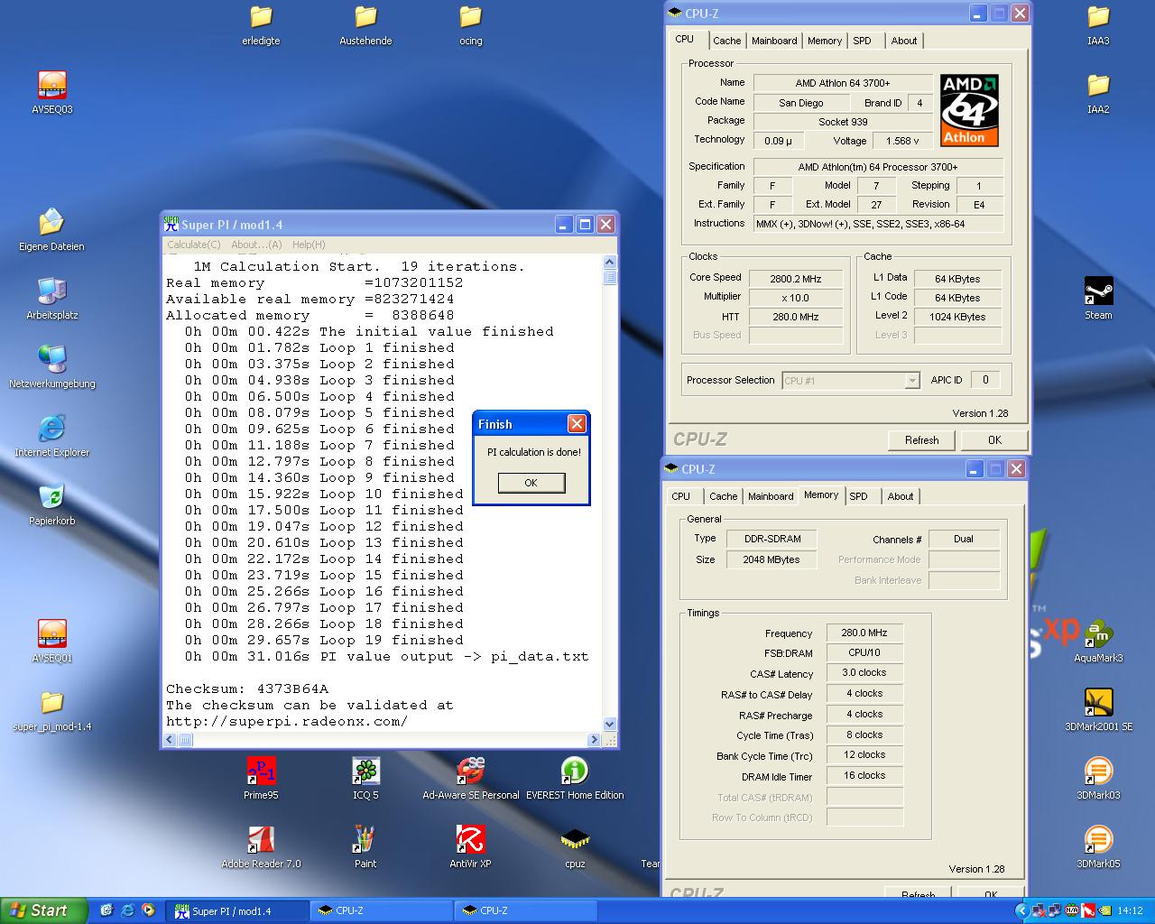Switch to Mainboard tab in top CPU-Z
This screenshot has width=1155, height=924.
(x=774, y=41)
